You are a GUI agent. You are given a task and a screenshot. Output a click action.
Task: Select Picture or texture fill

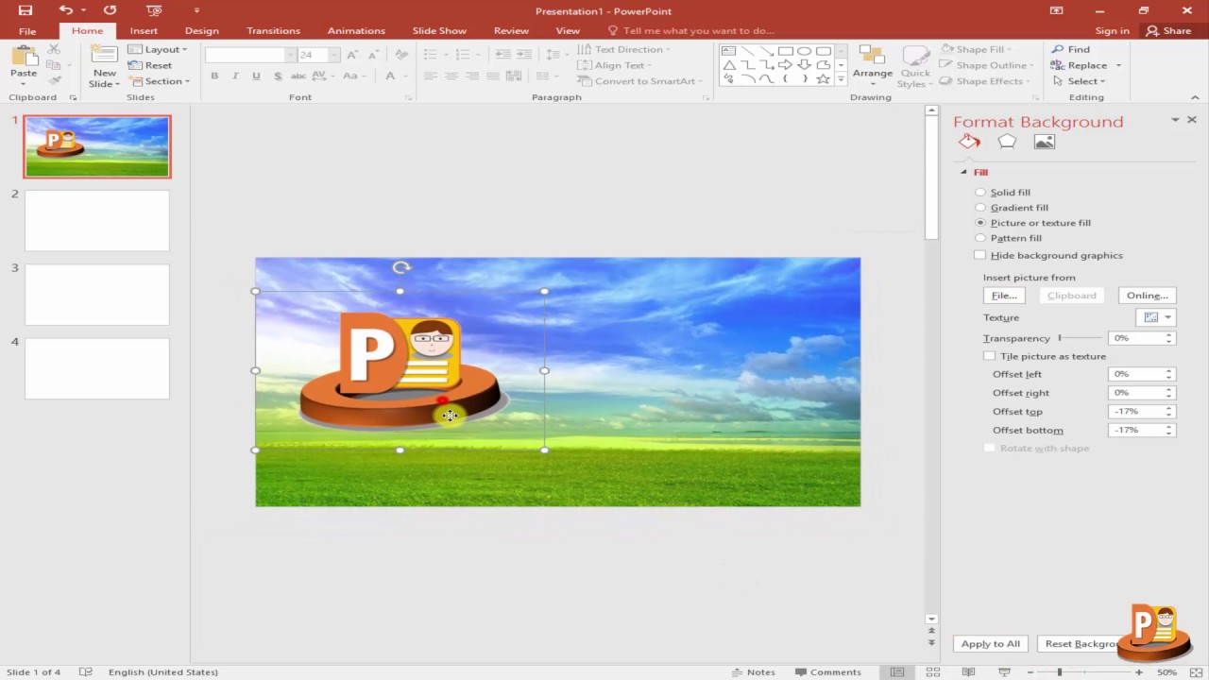click(x=980, y=223)
